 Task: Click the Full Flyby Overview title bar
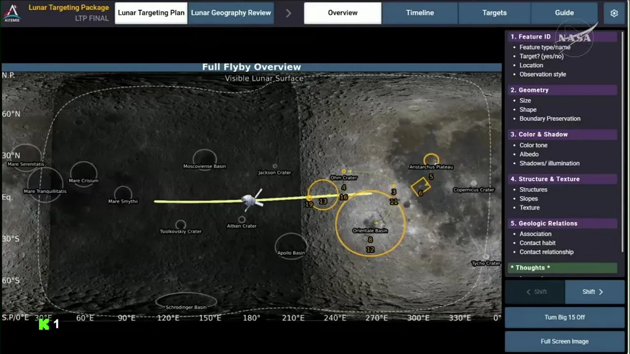pos(252,67)
